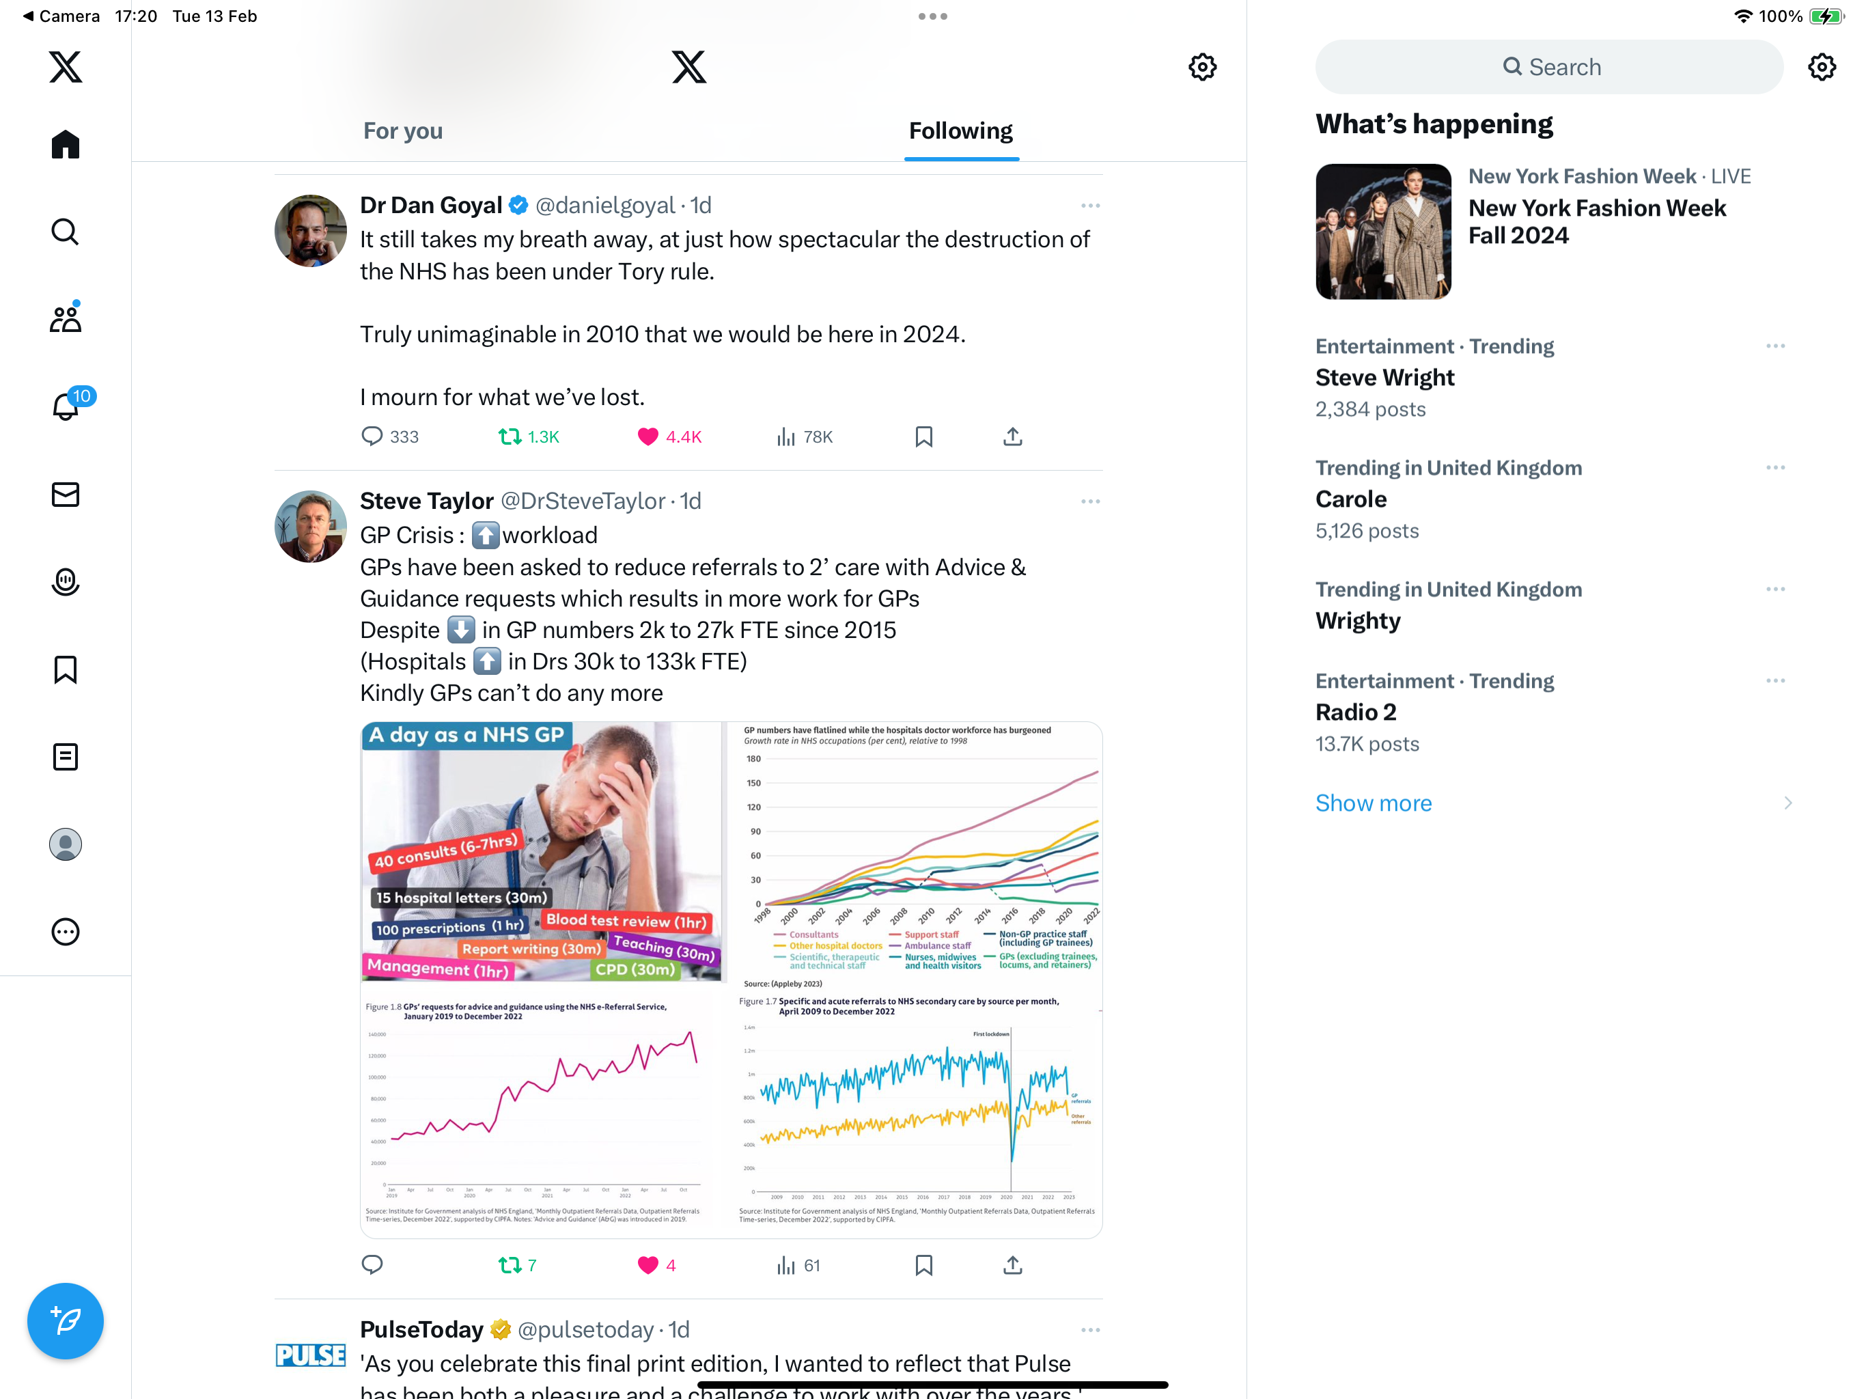The width and height of the screenshot is (1866, 1399).
Task: Open more options for Steve Wright trend
Action: [x=1775, y=346]
